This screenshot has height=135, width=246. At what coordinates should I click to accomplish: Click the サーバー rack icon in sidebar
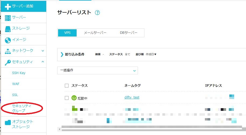[x=8, y=17]
